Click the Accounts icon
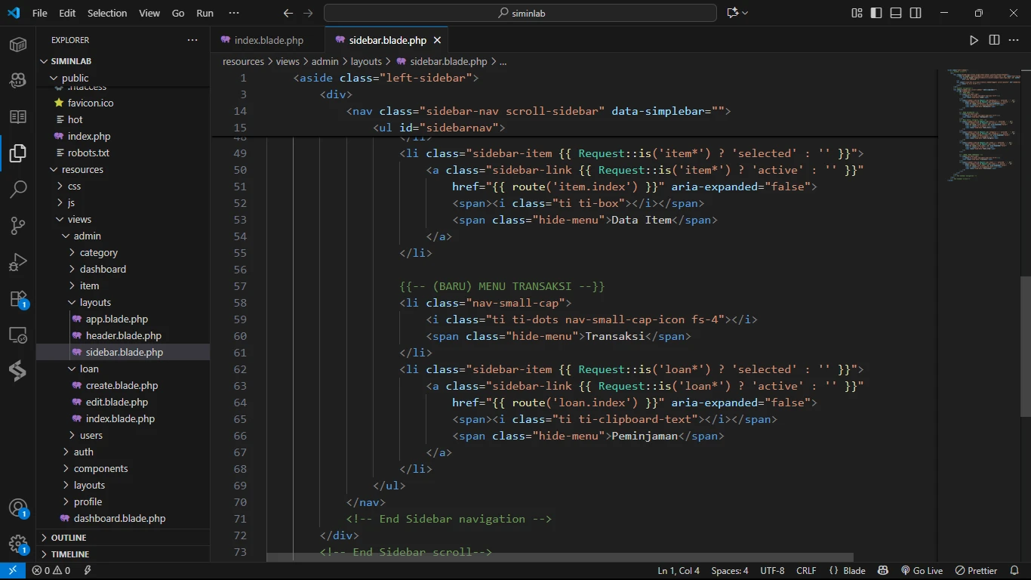The width and height of the screenshot is (1031, 580). pyautogui.click(x=18, y=507)
